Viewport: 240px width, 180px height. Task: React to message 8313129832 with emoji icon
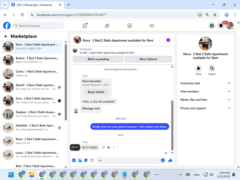103,147
